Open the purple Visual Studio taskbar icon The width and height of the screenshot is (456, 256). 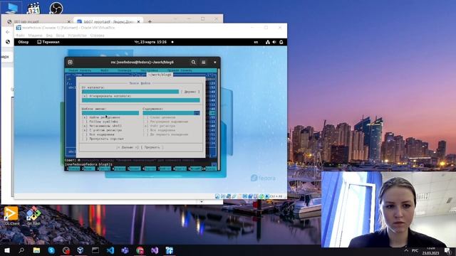(155, 250)
